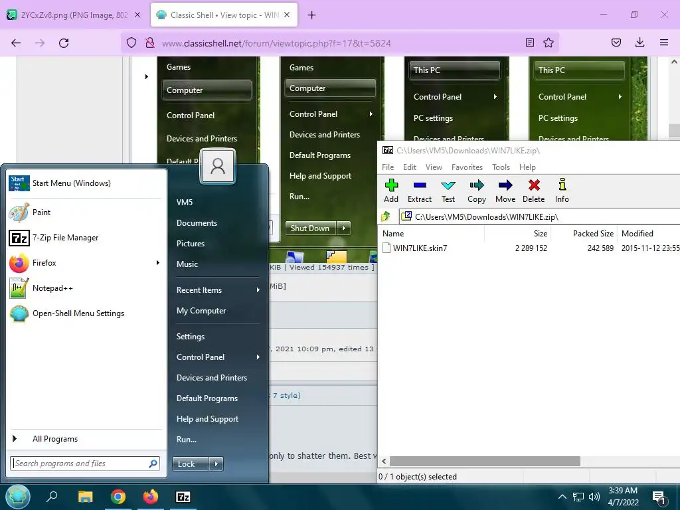This screenshot has width=680, height=510.
Task: Expand Firefox submenu arrow in start menu
Action: (x=158, y=263)
